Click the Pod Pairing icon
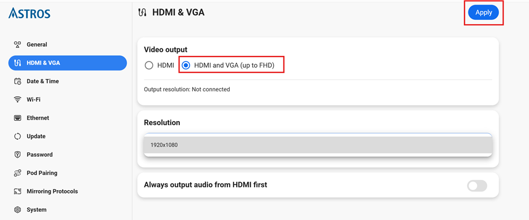529x220 pixels. tap(18, 173)
